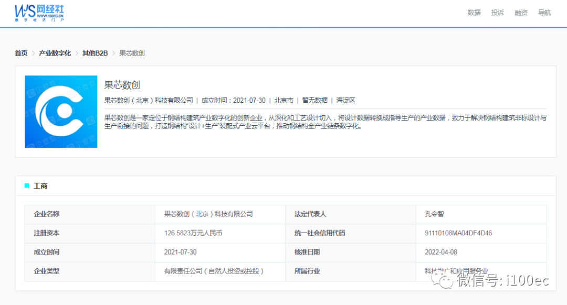Click the registered capital value 126.5823万元人民币
The width and height of the screenshot is (567, 305).
tap(193, 233)
